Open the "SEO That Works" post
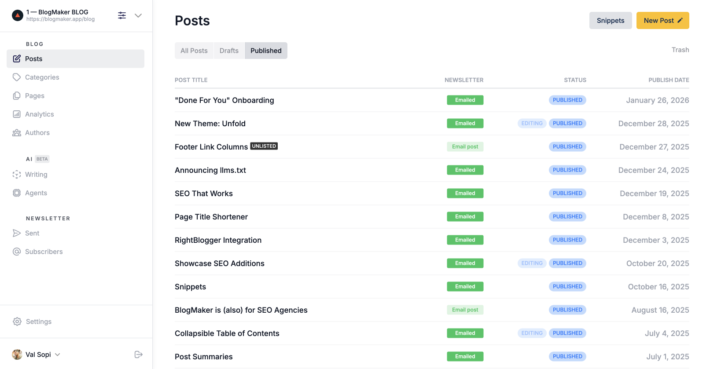710x369 pixels. click(x=204, y=194)
